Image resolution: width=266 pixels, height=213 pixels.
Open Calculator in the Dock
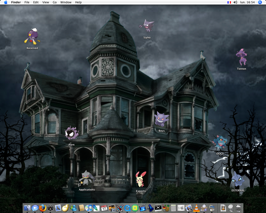click(173, 208)
